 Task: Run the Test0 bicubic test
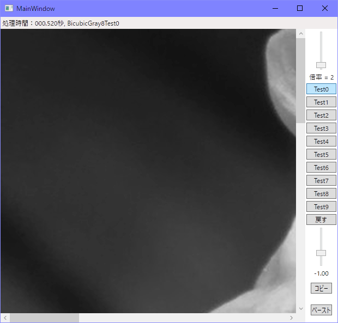(321, 89)
